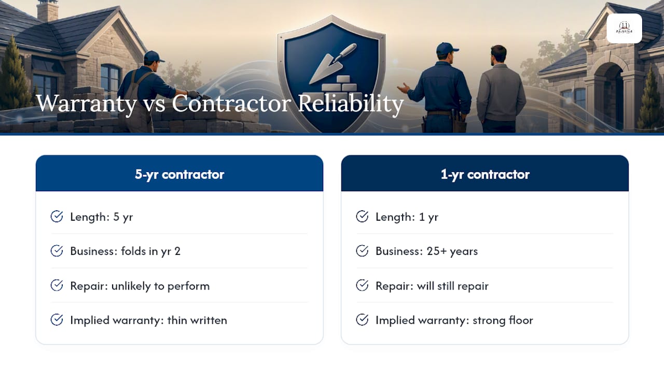Click check icon beside Repair: unlikely to perform

click(x=57, y=285)
